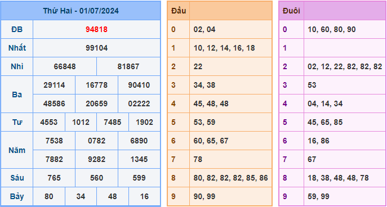This screenshot has height=207, width=387.
Task: Select Ba prize number 02222
Action: [x=139, y=103]
